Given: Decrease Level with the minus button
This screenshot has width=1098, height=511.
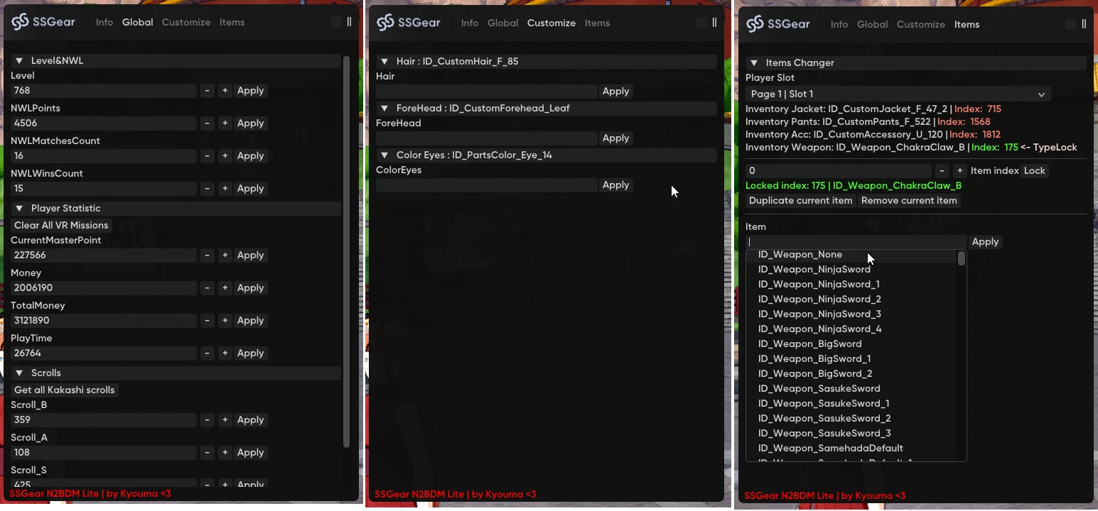Looking at the screenshot, I should [x=207, y=91].
